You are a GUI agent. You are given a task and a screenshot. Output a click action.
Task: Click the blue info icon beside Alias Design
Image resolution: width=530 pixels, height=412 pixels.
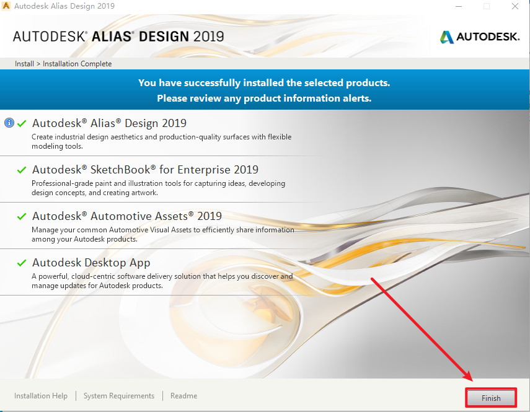9,123
